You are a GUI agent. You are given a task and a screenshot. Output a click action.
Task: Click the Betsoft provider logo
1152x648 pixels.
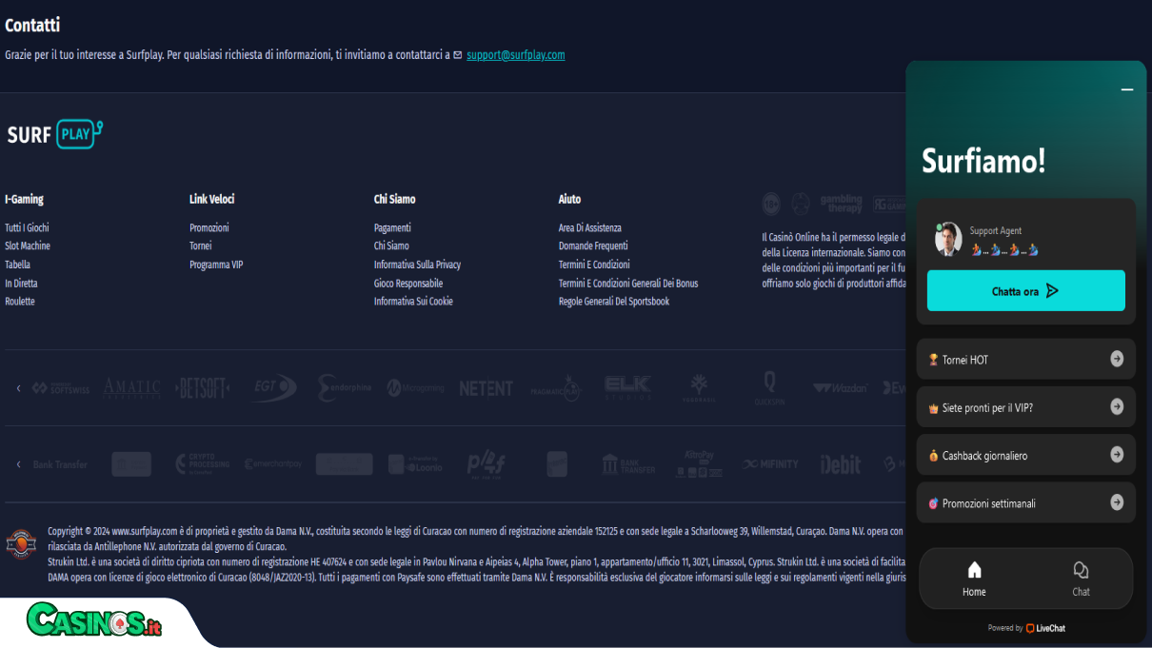203,388
